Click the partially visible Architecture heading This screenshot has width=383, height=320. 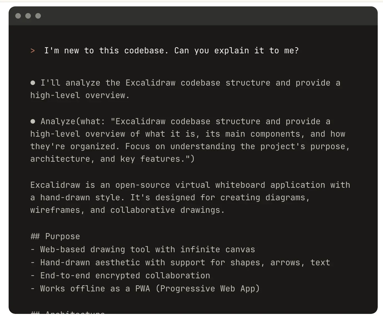pos(68,312)
